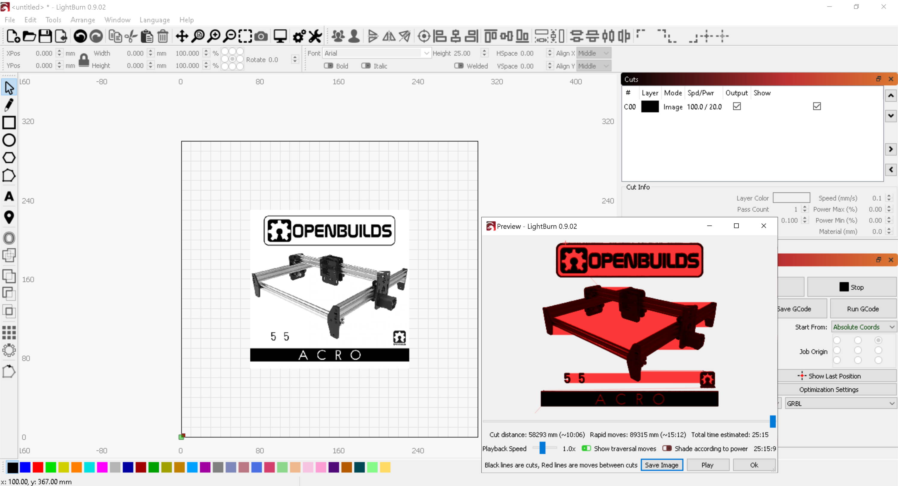Select the Polygon hexagon tool
Screen dimensions: 898x486
[x=9, y=158]
